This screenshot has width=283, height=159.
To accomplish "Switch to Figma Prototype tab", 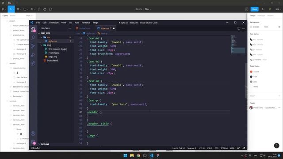I will (261, 16).
